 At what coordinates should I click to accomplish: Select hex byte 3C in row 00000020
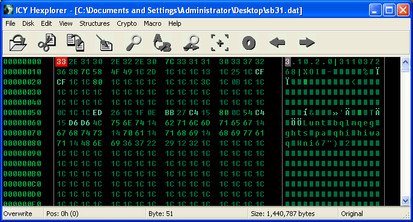pyautogui.click(x=205, y=82)
